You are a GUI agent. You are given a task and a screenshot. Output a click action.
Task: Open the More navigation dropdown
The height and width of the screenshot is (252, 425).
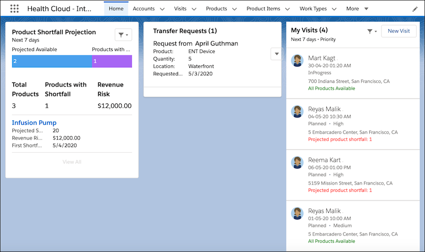[x=357, y=8]
